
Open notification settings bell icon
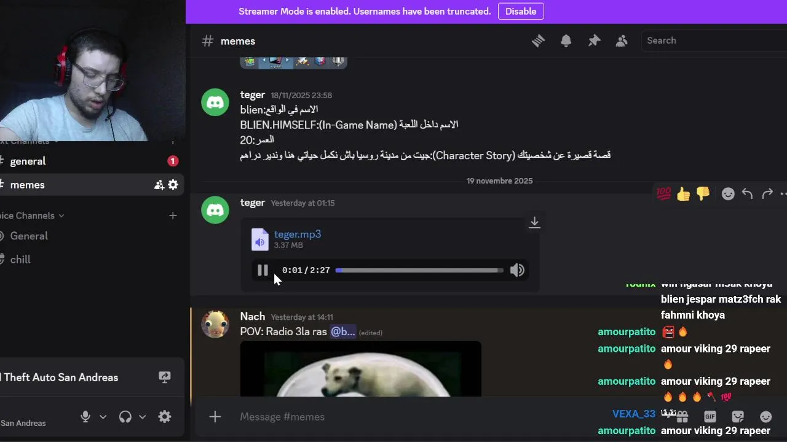[566, 41]
